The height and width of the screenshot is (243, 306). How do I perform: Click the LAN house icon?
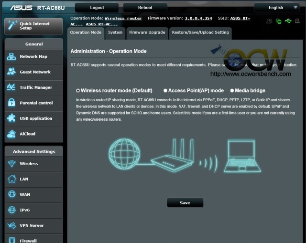point(11,179)
